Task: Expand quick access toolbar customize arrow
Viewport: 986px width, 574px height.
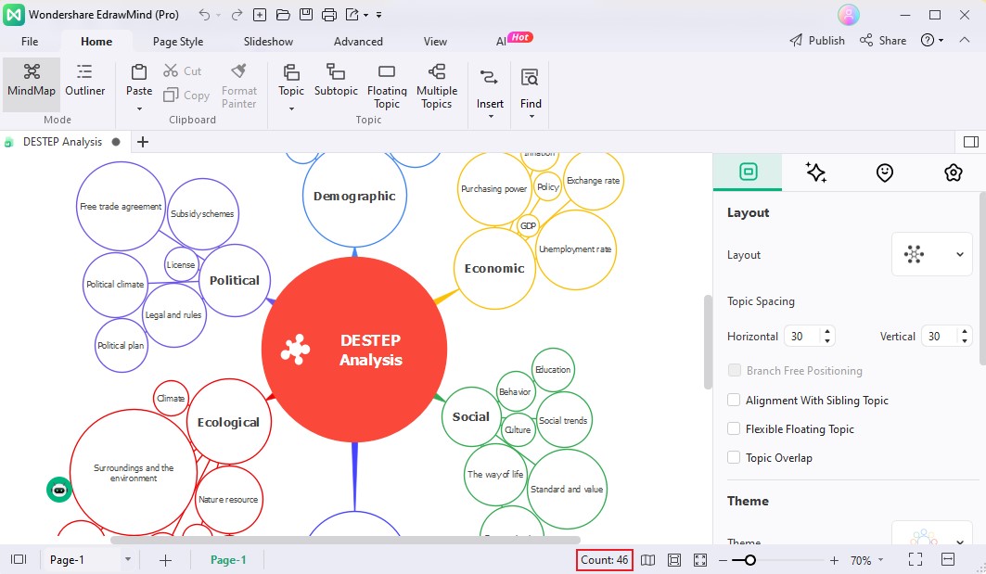Action: point(378,15)
